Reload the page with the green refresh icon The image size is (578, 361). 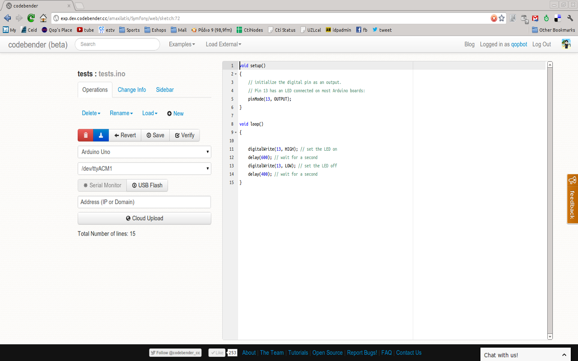(x=31, y=18)
